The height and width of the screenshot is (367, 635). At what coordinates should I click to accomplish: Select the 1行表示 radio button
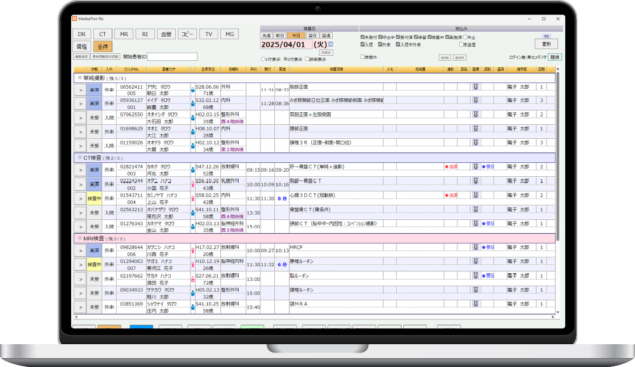[264, 59]
